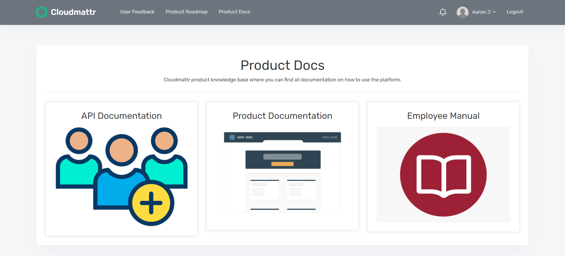Open the API Documentation card title

pyautogui.click(x=121, y=116)
